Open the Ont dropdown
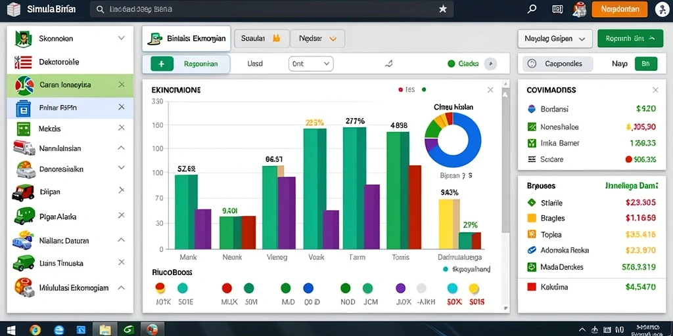673x336 pixels. (311, 64)
